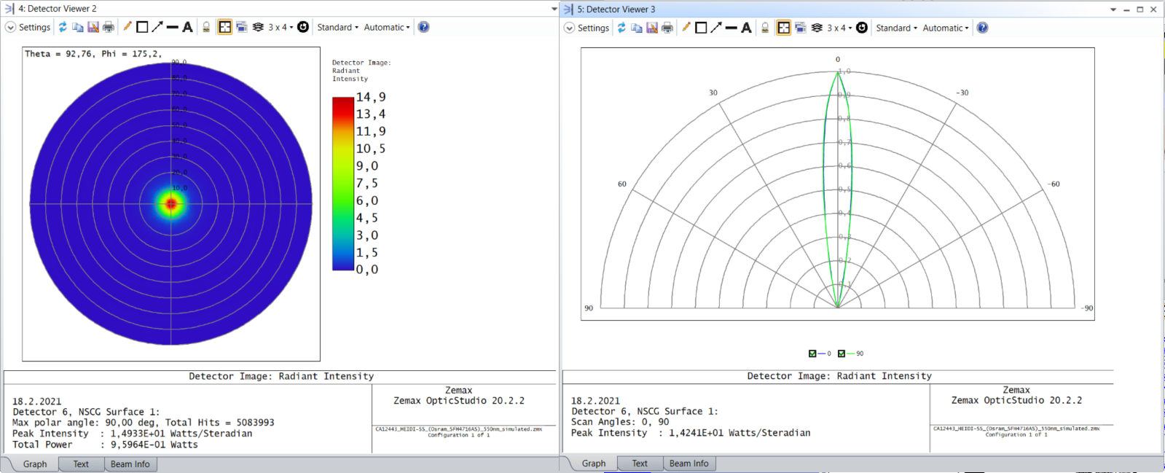Click 'Theta = 92,76, Phi = 175,2' readout
The height and width of the screenshot is (473, 1165).
pos(93,54)
